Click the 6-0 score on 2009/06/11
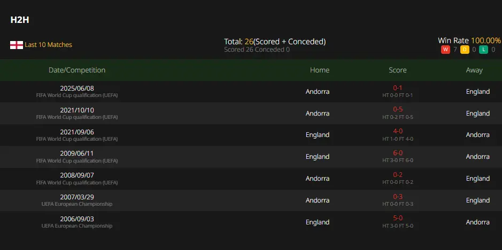 pyautogui.click(x=398, y=153)
